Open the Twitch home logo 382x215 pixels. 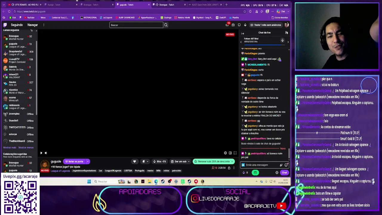pos(5,25)
